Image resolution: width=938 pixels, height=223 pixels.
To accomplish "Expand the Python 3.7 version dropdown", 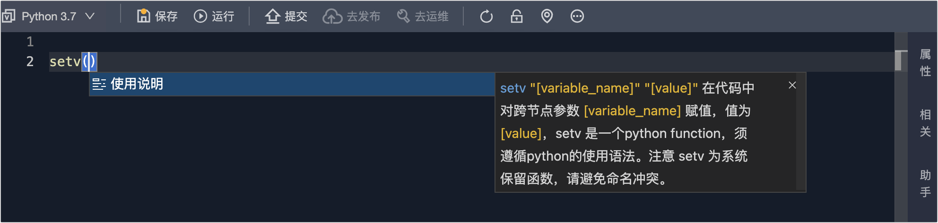I will pyautogui.click(x=89, y=17).
